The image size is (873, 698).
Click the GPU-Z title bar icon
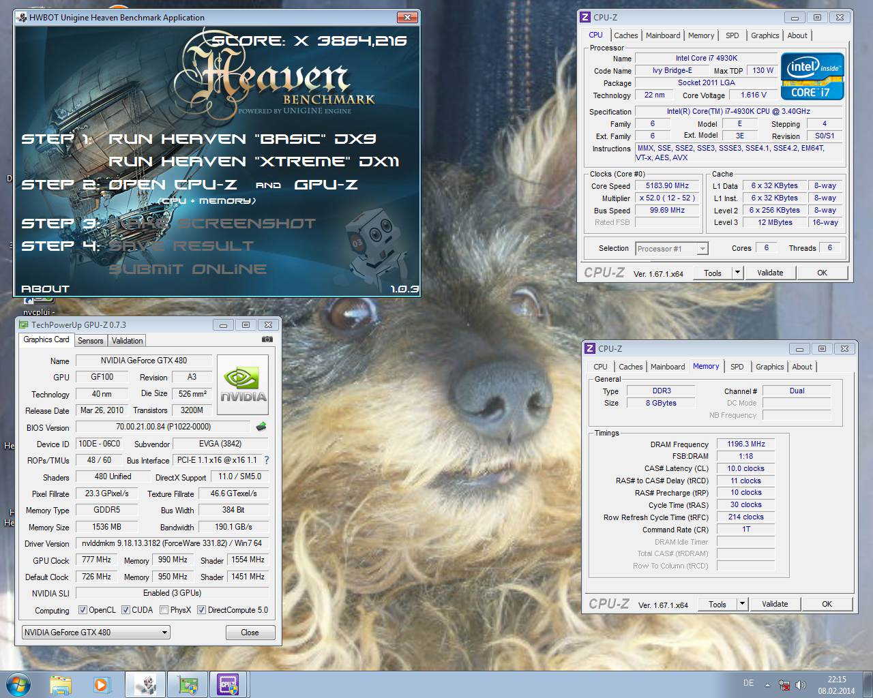(24, 325)
